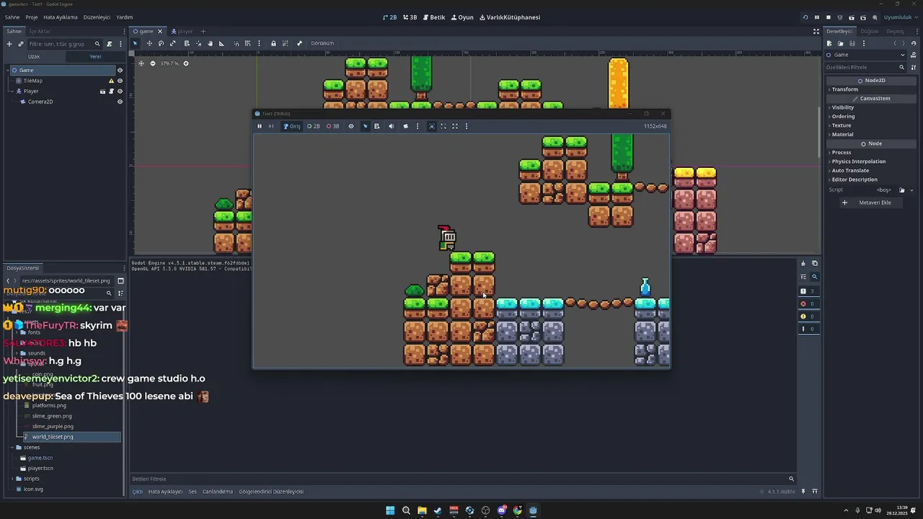The image size is (923, 519).
Task: Open the Sahne menu
Action: tap(12, 17)
